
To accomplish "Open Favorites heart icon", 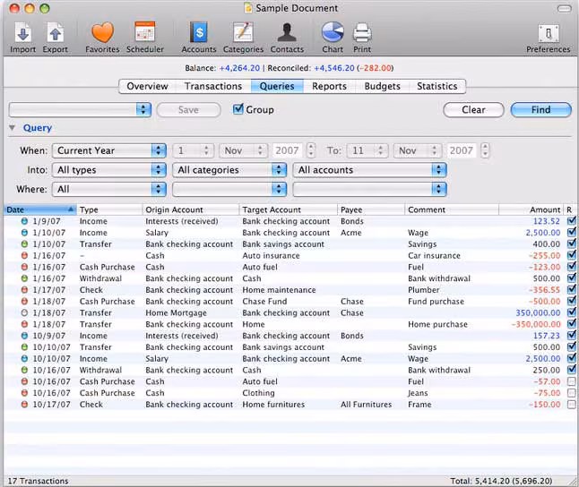I will click(x=103, y=33).
